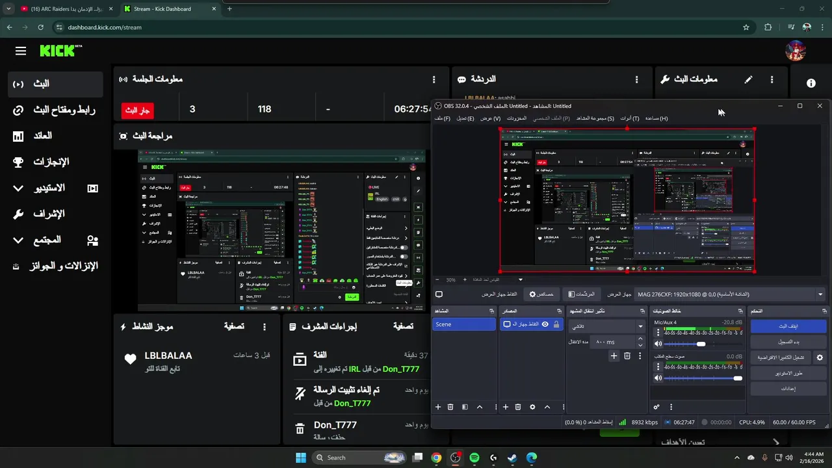The height and width of the screenshot is (468, 832).
Task: Open activity feed three-dot menu
Action: pyautogui.click(x=264, y=326)
